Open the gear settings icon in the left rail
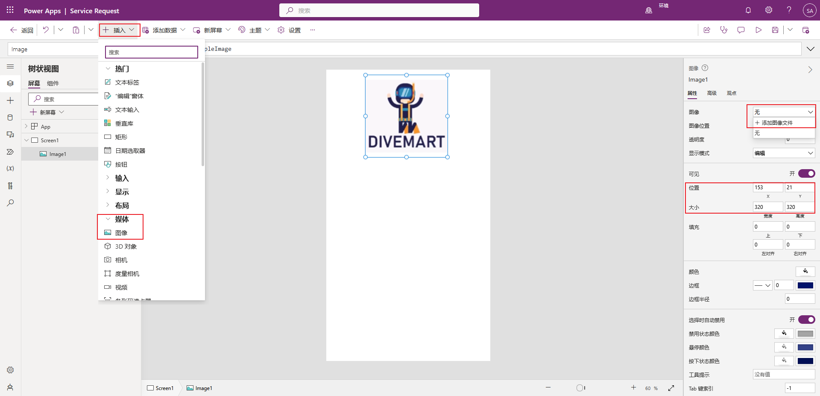 click(x=10, y=370)
